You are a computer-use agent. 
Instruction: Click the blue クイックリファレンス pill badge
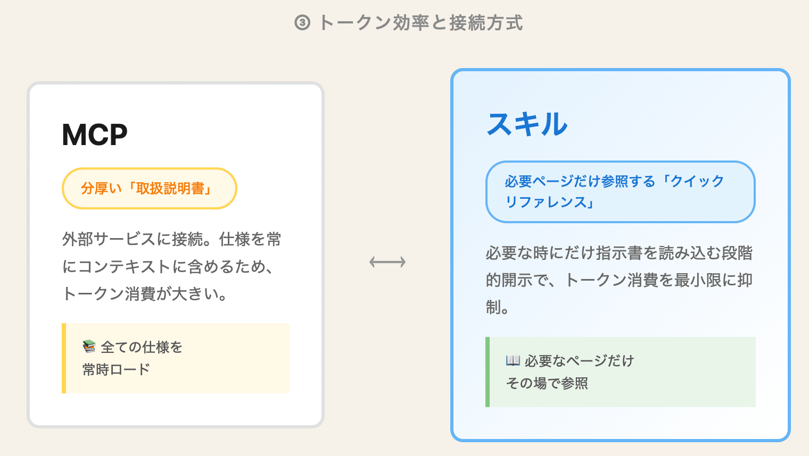620,192
